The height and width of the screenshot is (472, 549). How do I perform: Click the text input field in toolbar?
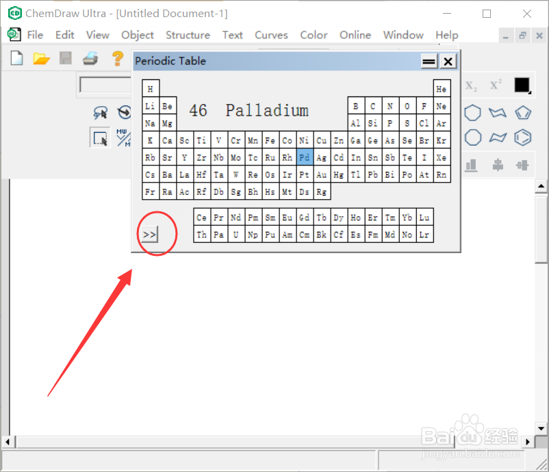tap(105, 85)
